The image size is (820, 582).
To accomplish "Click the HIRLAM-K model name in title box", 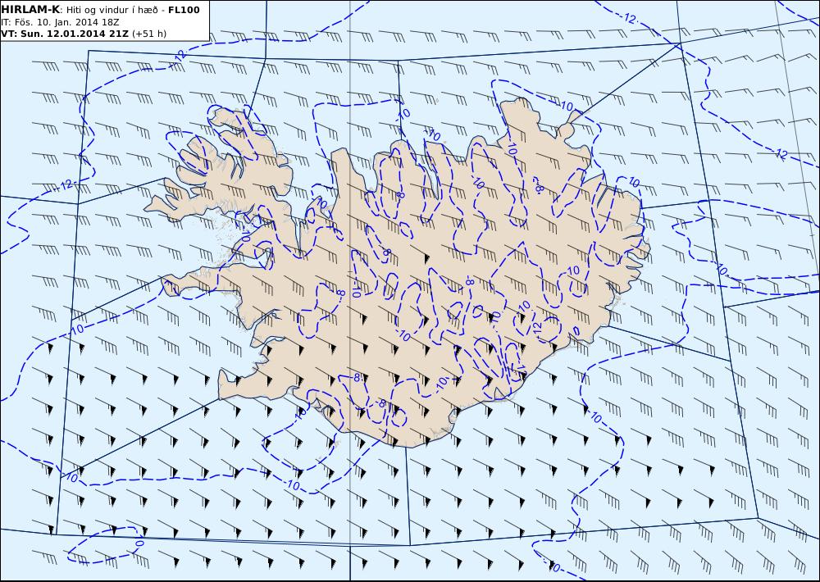I will tap(30, 10).
